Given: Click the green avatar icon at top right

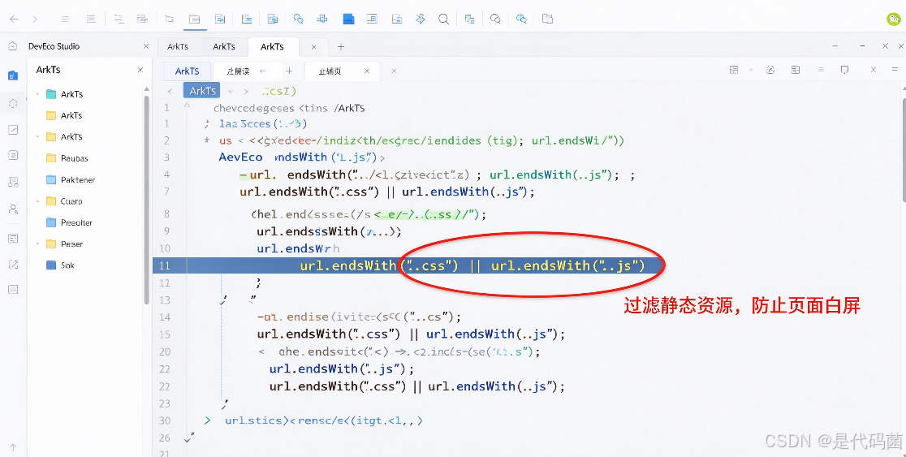Looking at the screenshot, I should click(893, 19).
